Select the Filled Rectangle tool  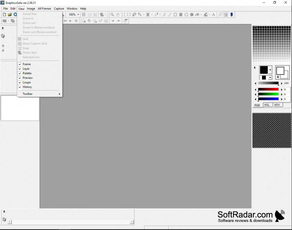click(181, 15)
